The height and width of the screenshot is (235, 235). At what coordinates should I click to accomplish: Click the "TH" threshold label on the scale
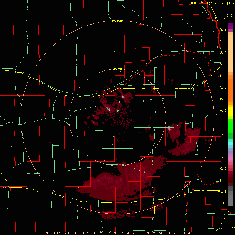pos(224,203)
